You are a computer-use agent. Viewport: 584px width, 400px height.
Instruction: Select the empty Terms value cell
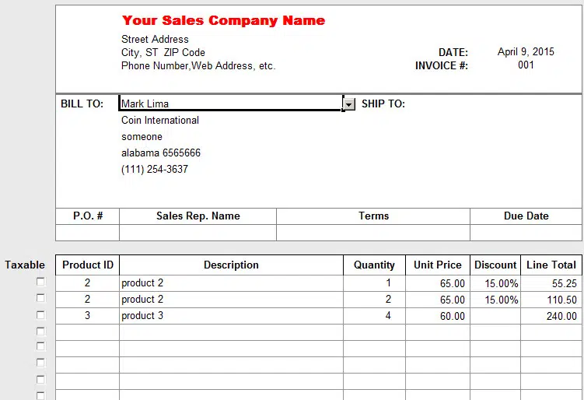(x=373, y=233)
